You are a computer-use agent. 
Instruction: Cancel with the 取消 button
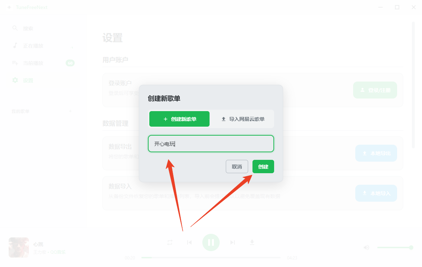click(237, 167)
